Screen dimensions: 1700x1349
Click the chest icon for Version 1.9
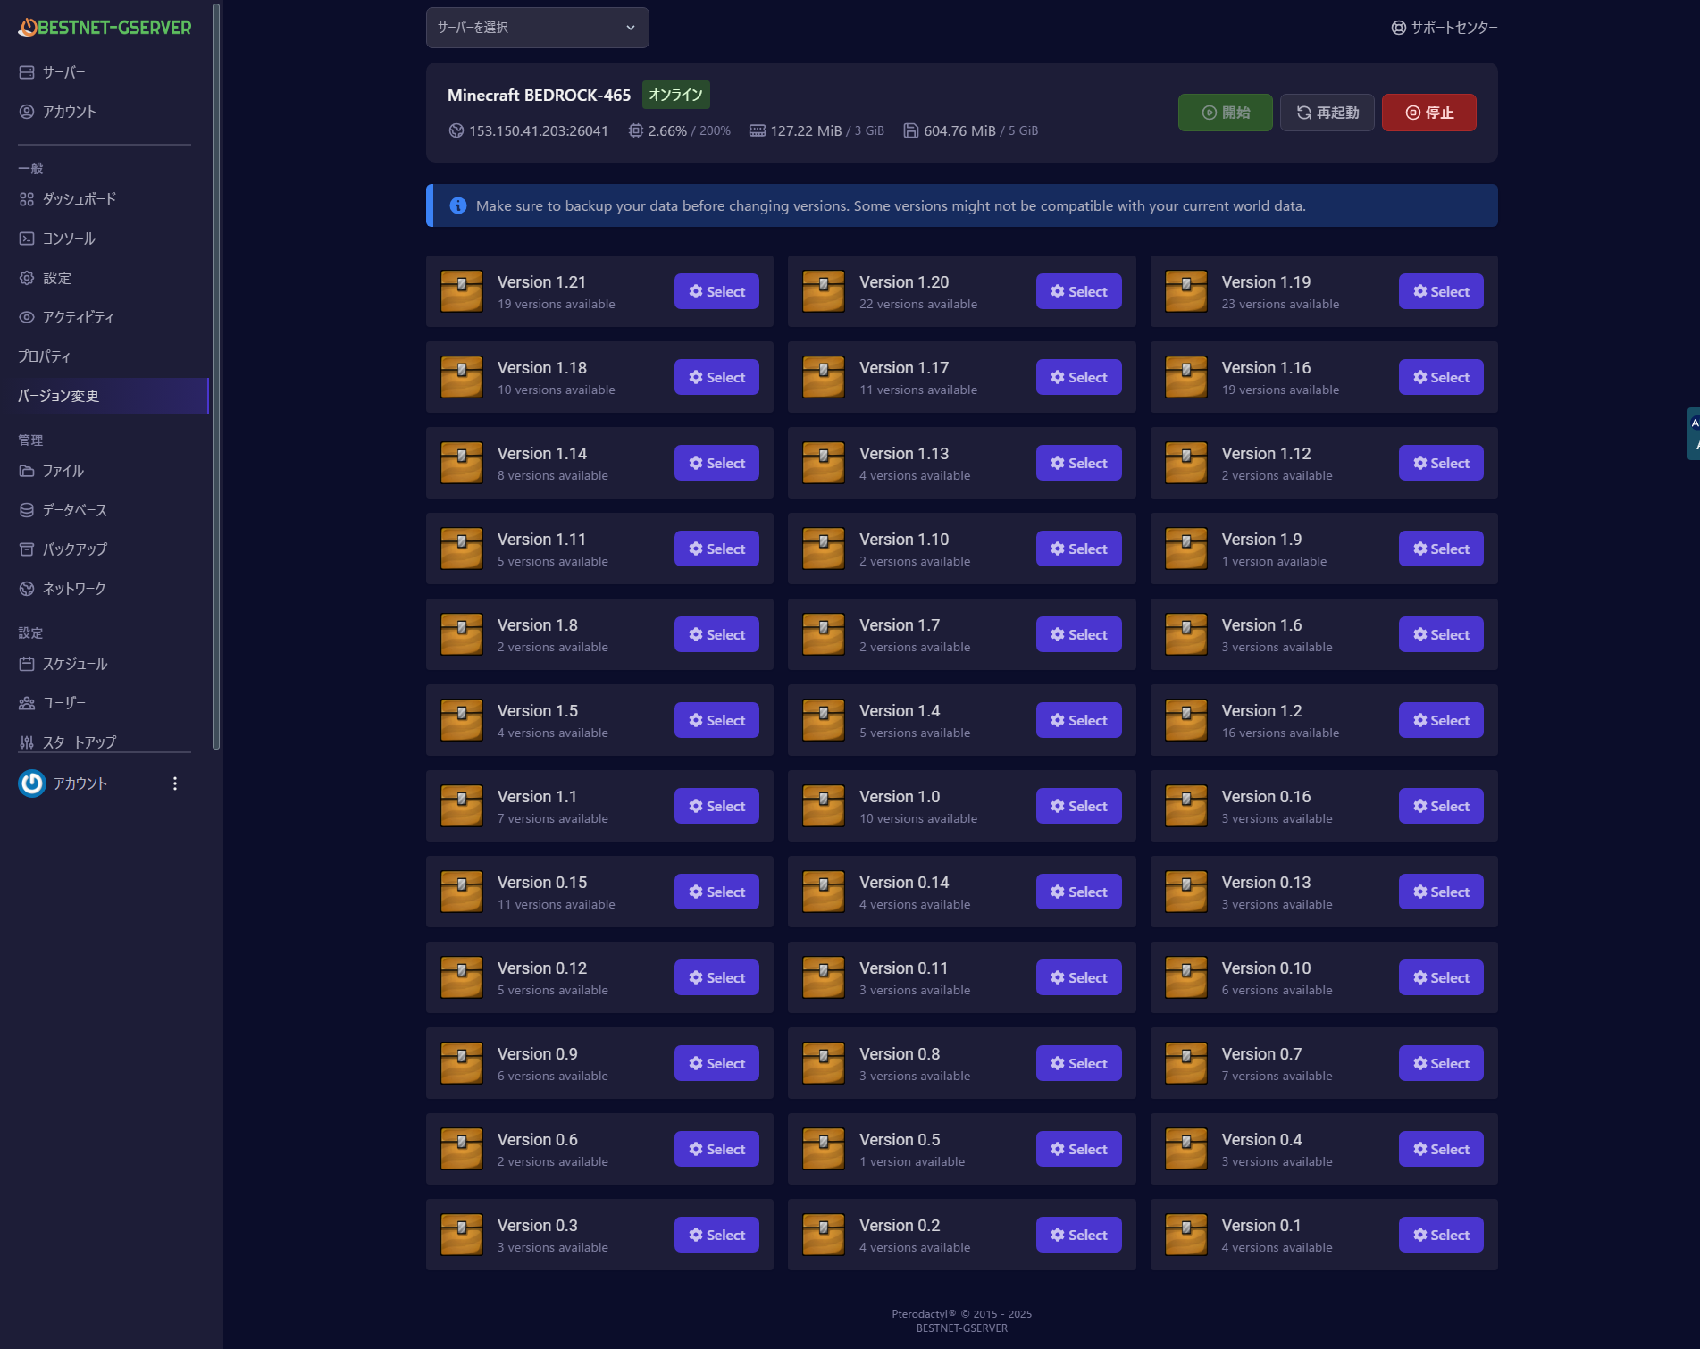click(1186, 549)
